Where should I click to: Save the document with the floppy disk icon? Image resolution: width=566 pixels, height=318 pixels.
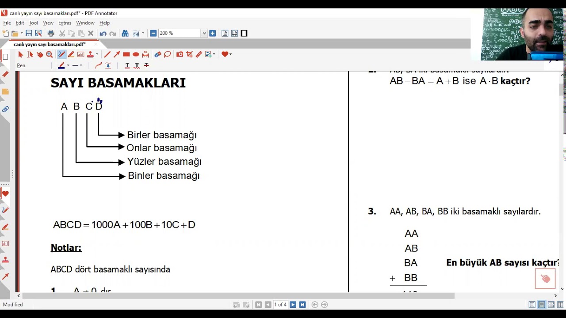pyautogui.click(x=29, y=34)
